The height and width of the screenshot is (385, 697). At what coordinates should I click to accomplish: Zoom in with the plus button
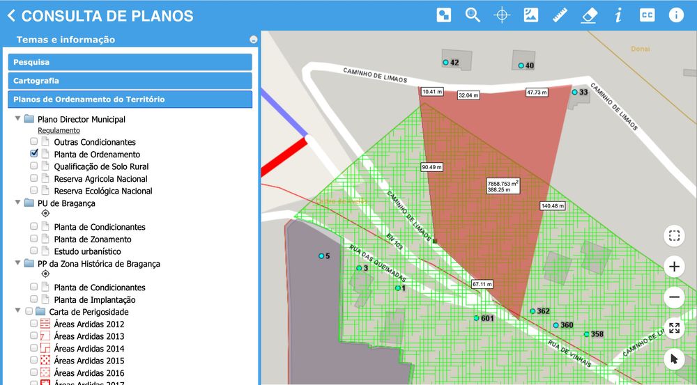pyautogui.click(x=674, y=267)
